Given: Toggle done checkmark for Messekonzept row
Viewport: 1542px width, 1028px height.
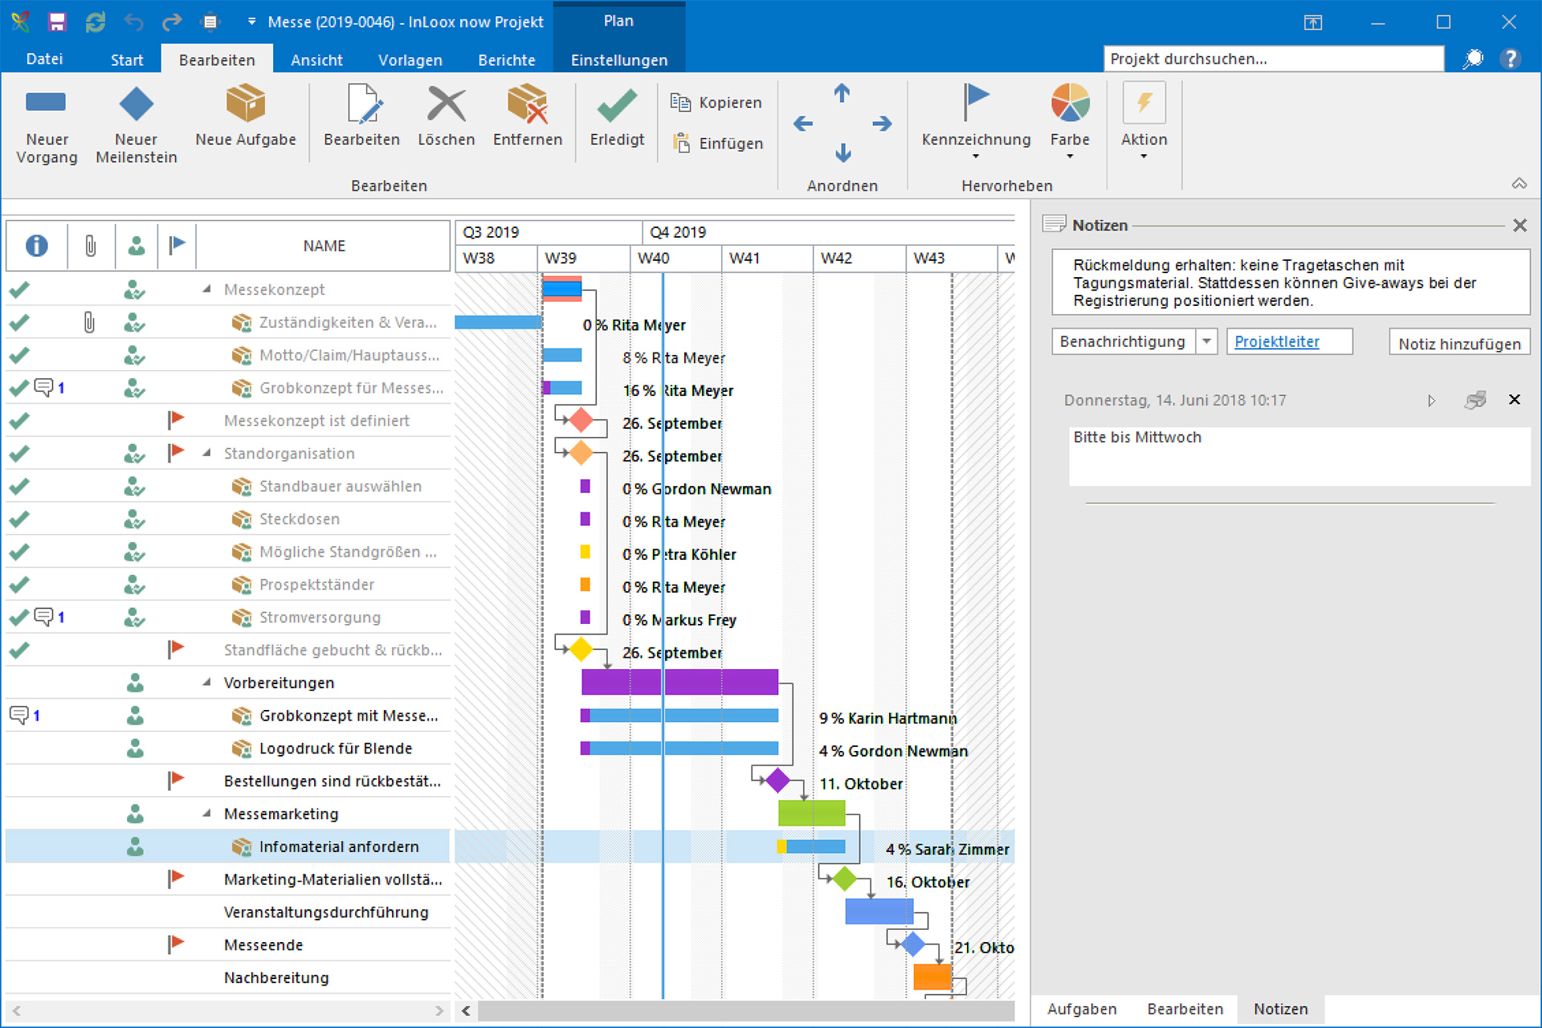Looking at the screenshot, I should click(19, 290).
